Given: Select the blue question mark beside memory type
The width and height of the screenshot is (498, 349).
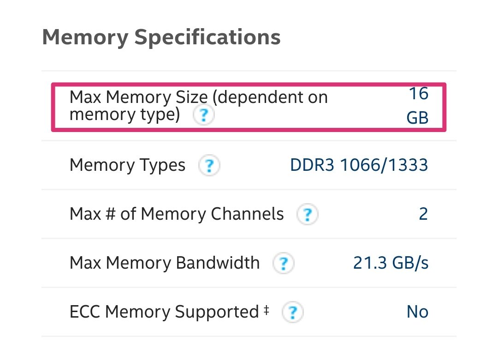Looking at the screenshot, I should 203,115.
